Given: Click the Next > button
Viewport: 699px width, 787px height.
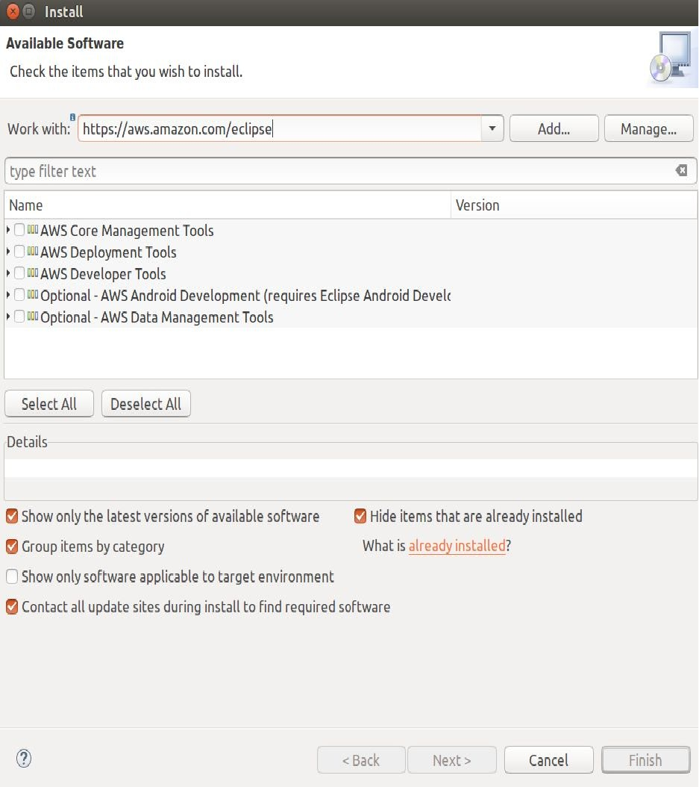Looking at the screenshot, I should [452, 760].
